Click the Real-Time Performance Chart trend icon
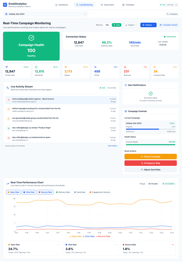This screenshot has width=182, height=262. point(8,184)
